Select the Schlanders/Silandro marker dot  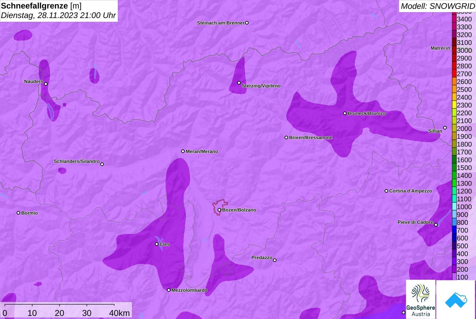102,164
